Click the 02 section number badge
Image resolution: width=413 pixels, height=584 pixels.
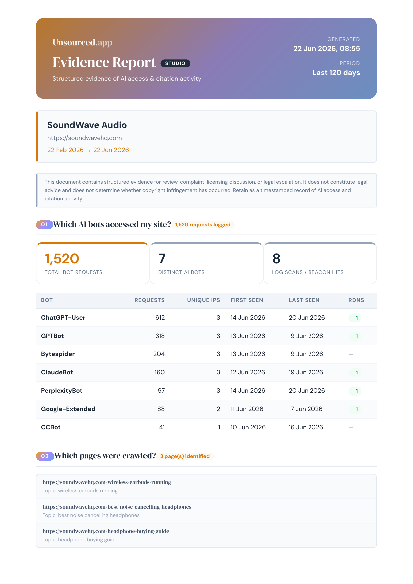[x=45, y=456]
